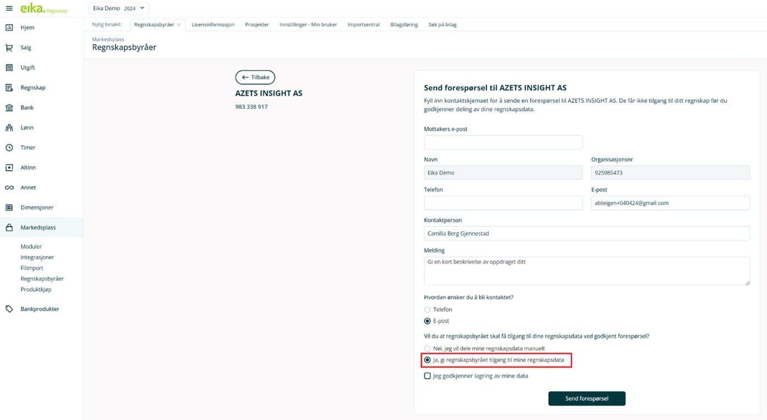
Task: Click the Annet infinity icon
Action: point(9,188)
